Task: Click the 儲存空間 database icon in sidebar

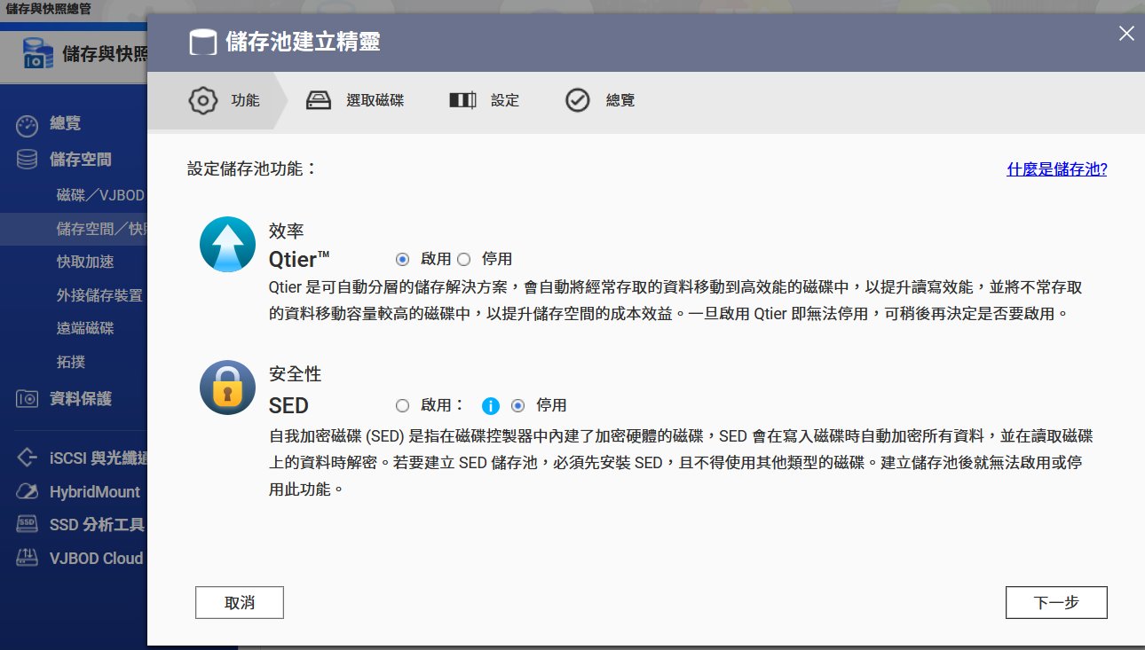Action: [x=28, y=160]
